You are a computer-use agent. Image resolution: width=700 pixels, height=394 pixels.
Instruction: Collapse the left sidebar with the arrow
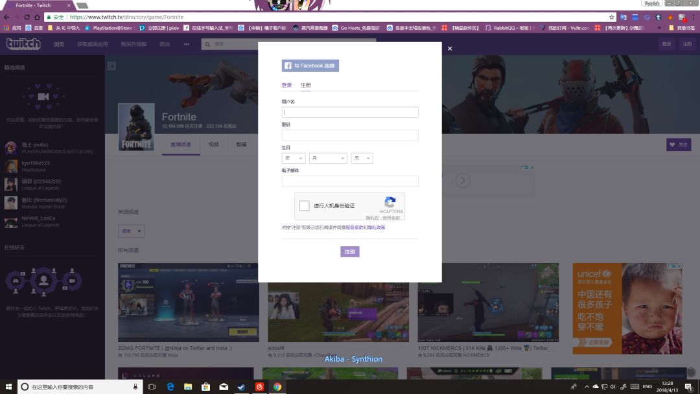pos(111,66)
